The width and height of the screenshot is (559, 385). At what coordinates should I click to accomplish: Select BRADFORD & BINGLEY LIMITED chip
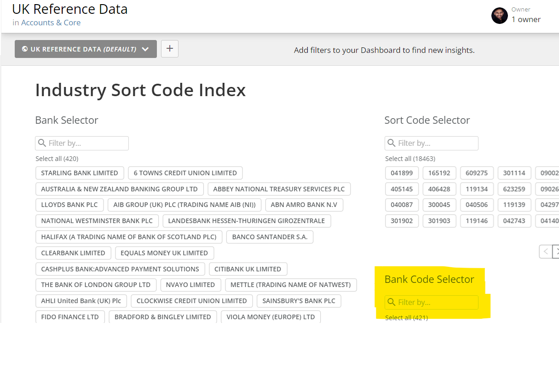163,317
